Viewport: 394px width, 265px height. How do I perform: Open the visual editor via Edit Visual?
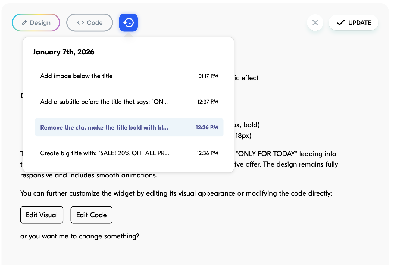(x=42, y=215)
